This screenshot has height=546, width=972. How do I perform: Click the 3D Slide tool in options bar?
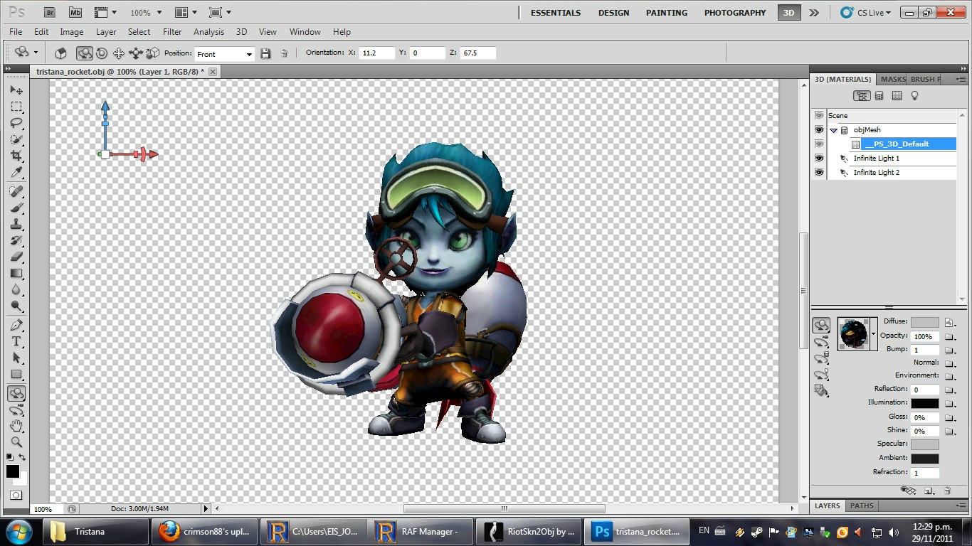[135, 53]
